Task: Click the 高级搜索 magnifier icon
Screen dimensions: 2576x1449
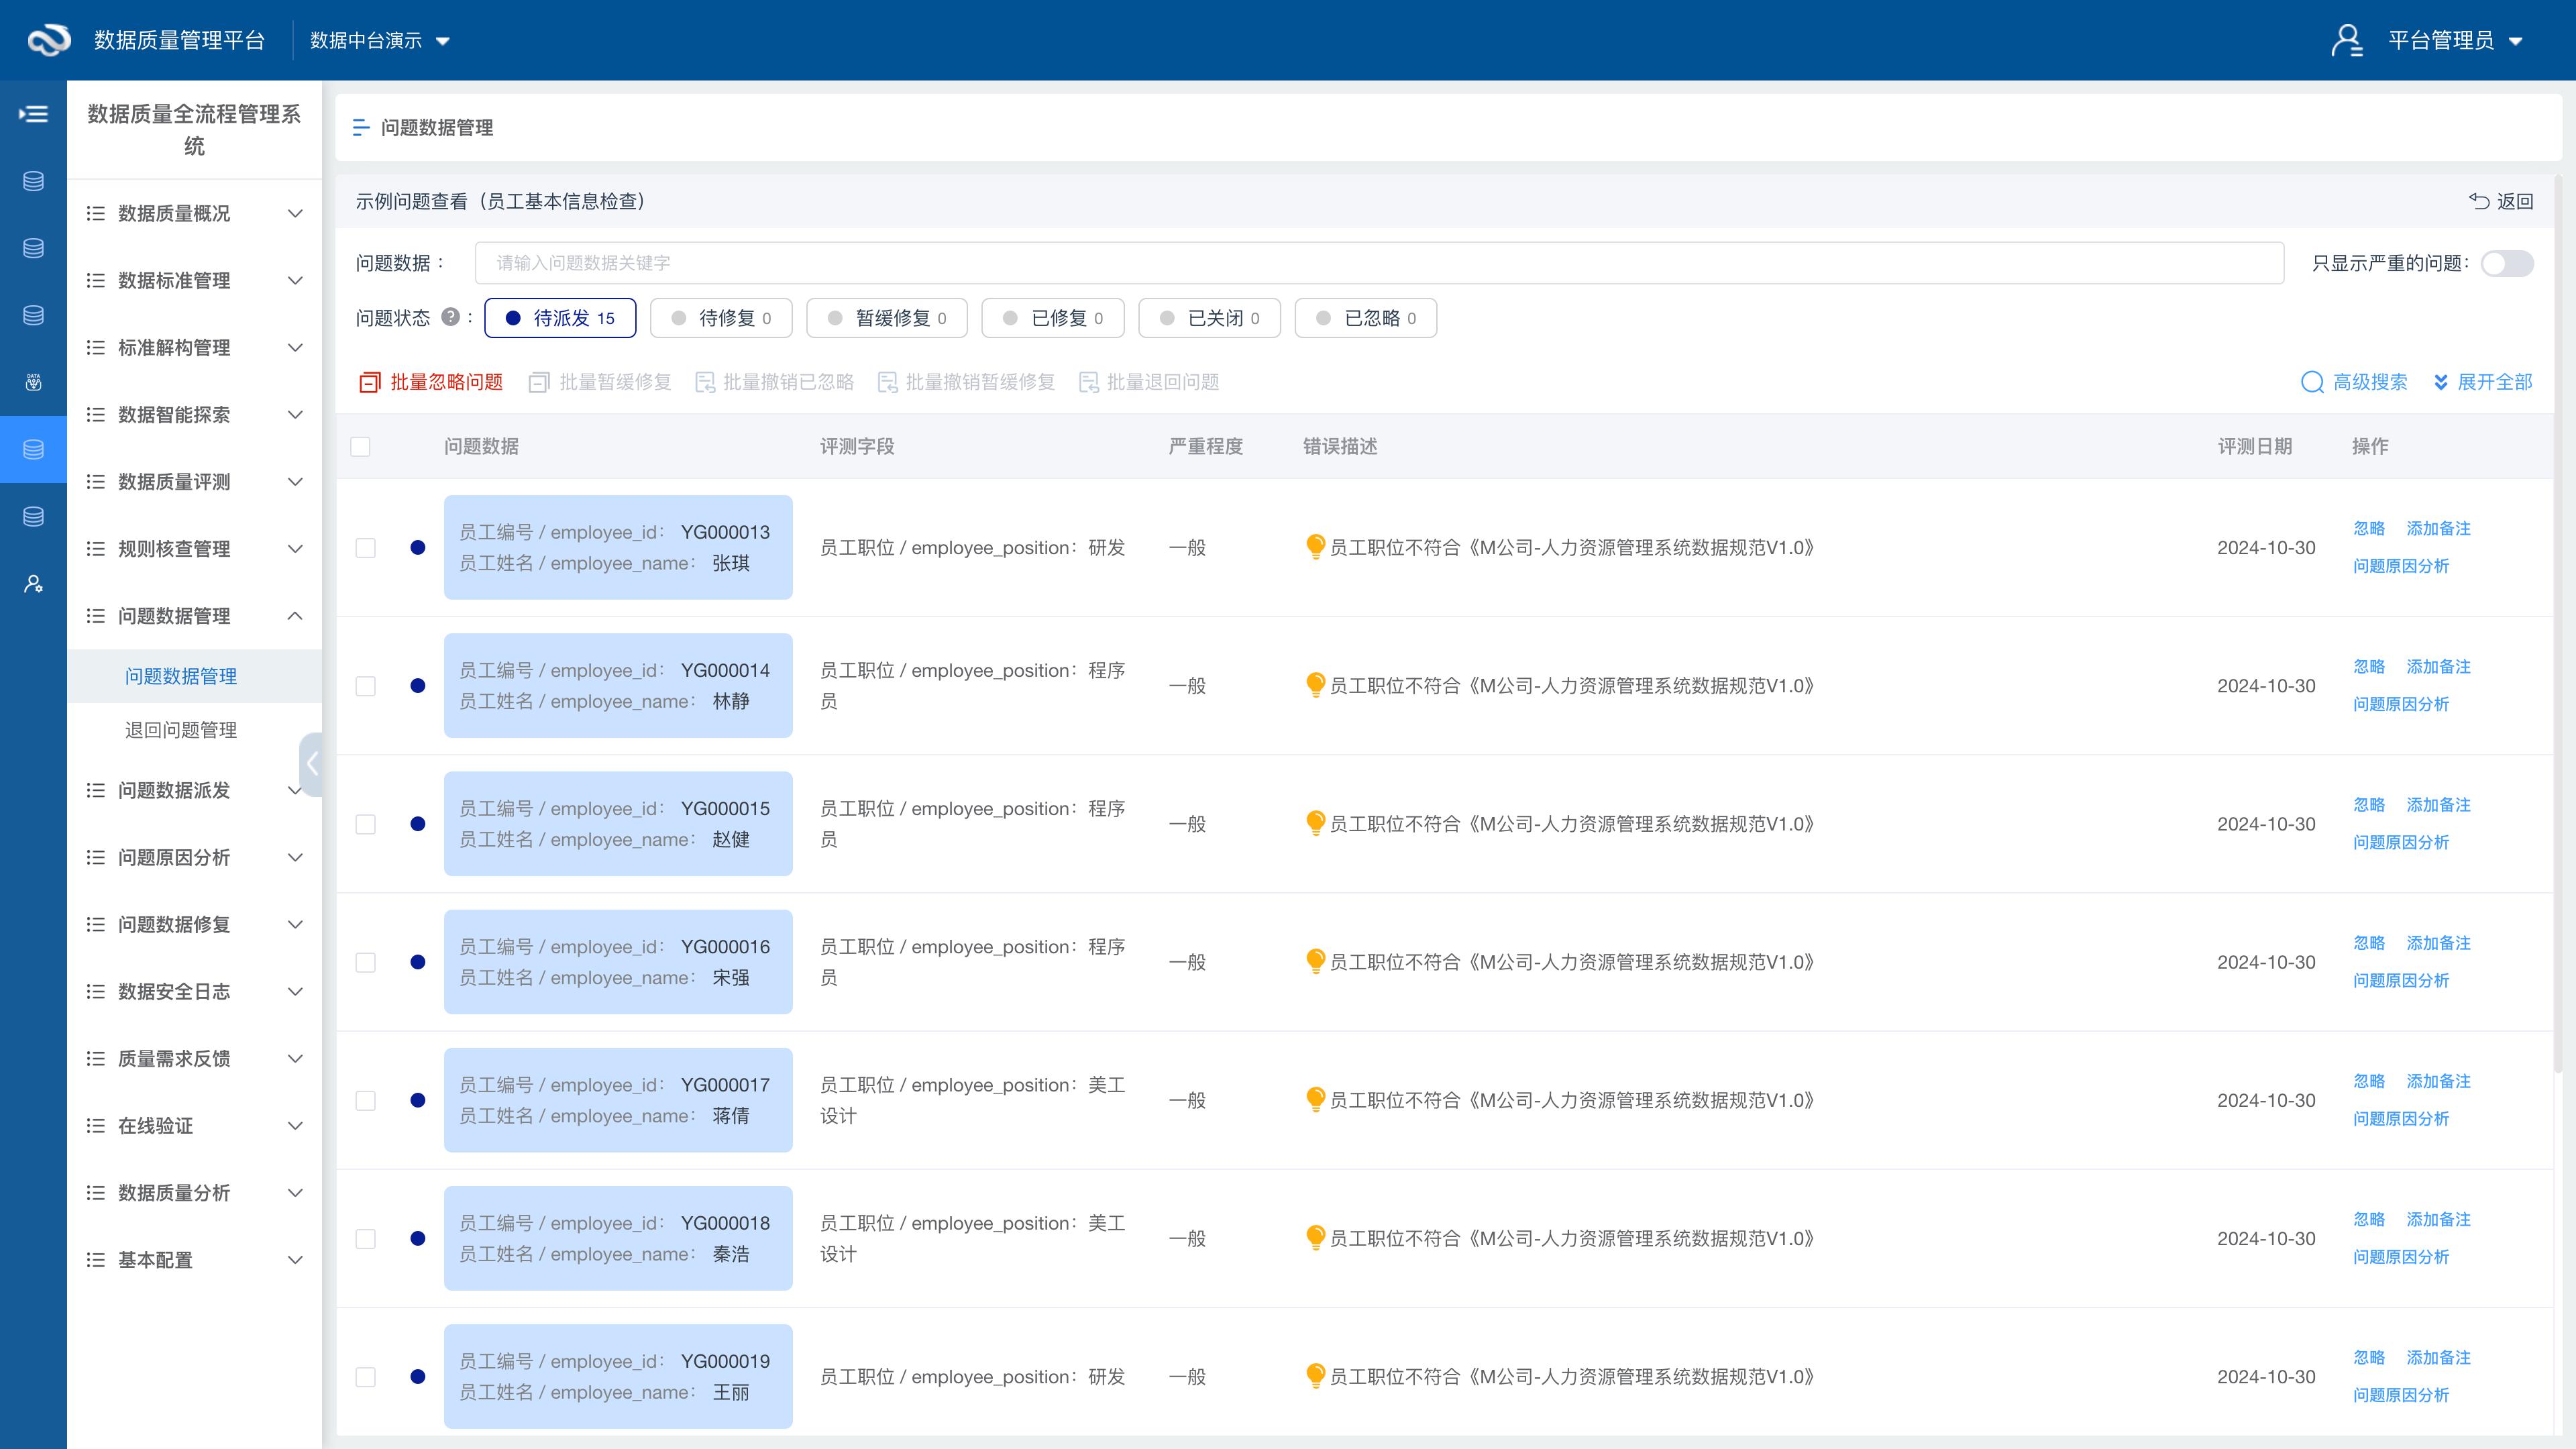Action: point(2312,382)
